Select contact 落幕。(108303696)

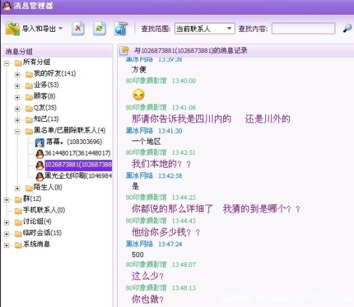(74, 142)
